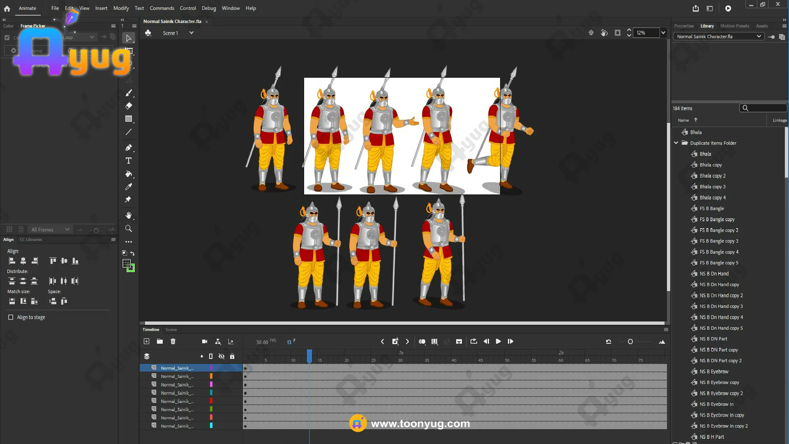789x444 pixels.
Task: Select the Bhala copy 2 library item
Action: (713, 176)
